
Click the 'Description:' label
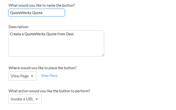tap(19, 27)
